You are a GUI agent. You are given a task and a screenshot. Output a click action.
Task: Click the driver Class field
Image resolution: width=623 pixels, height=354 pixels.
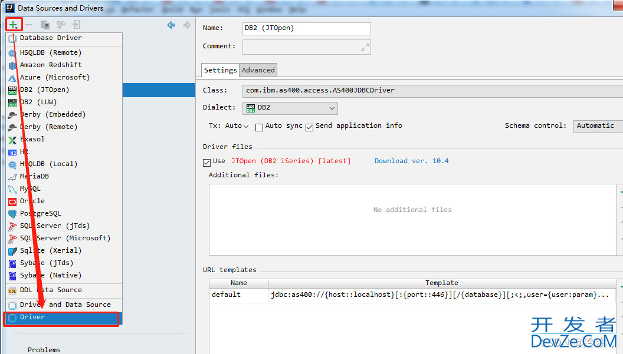tap(432, 91)
